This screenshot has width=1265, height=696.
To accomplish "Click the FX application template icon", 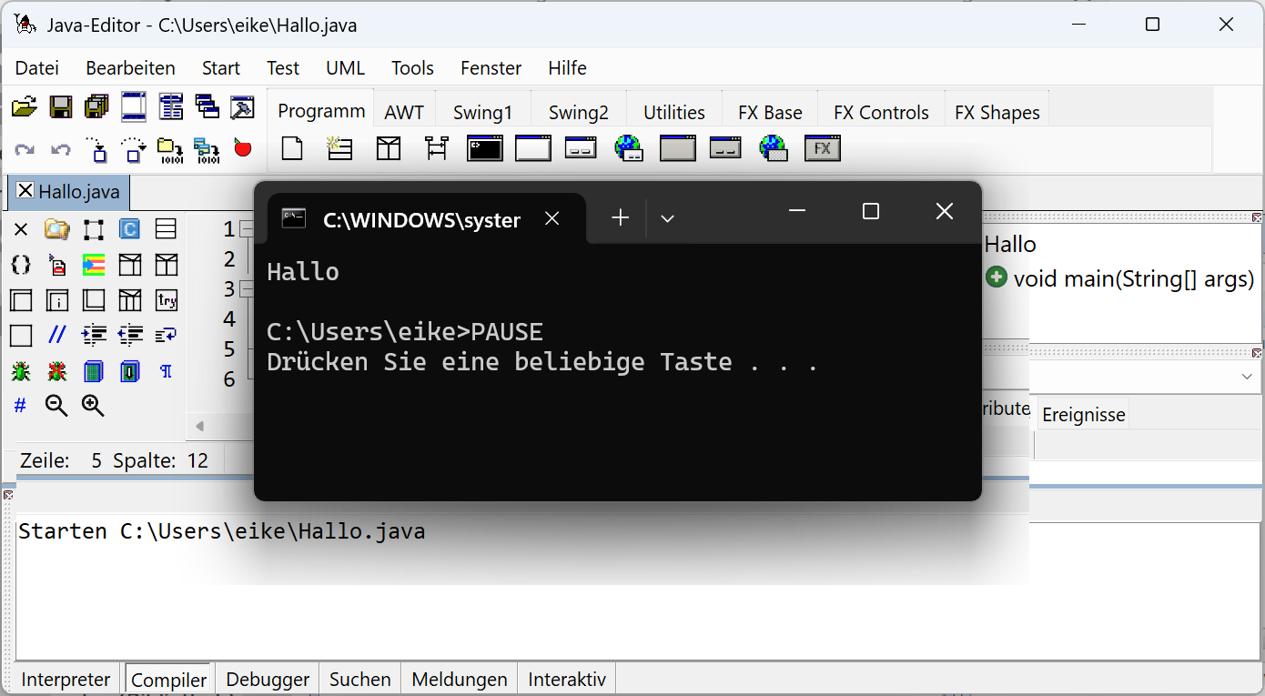I will (822, 148).
